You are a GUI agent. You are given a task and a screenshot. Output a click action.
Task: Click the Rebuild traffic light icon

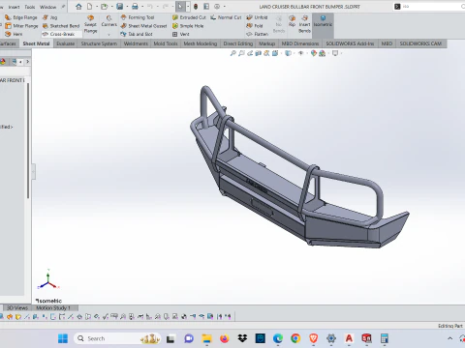point(196,7)
